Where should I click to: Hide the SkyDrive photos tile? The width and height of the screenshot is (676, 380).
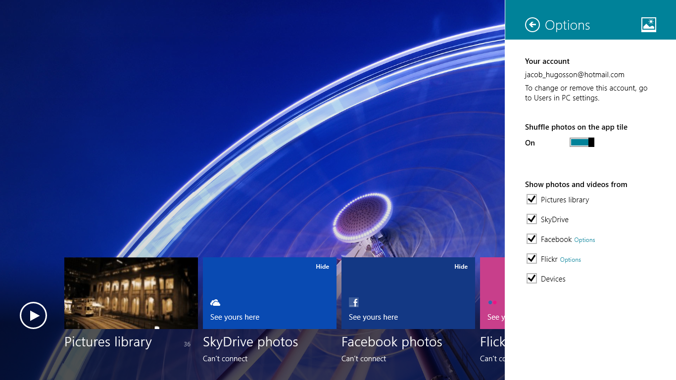pos(322,267)
